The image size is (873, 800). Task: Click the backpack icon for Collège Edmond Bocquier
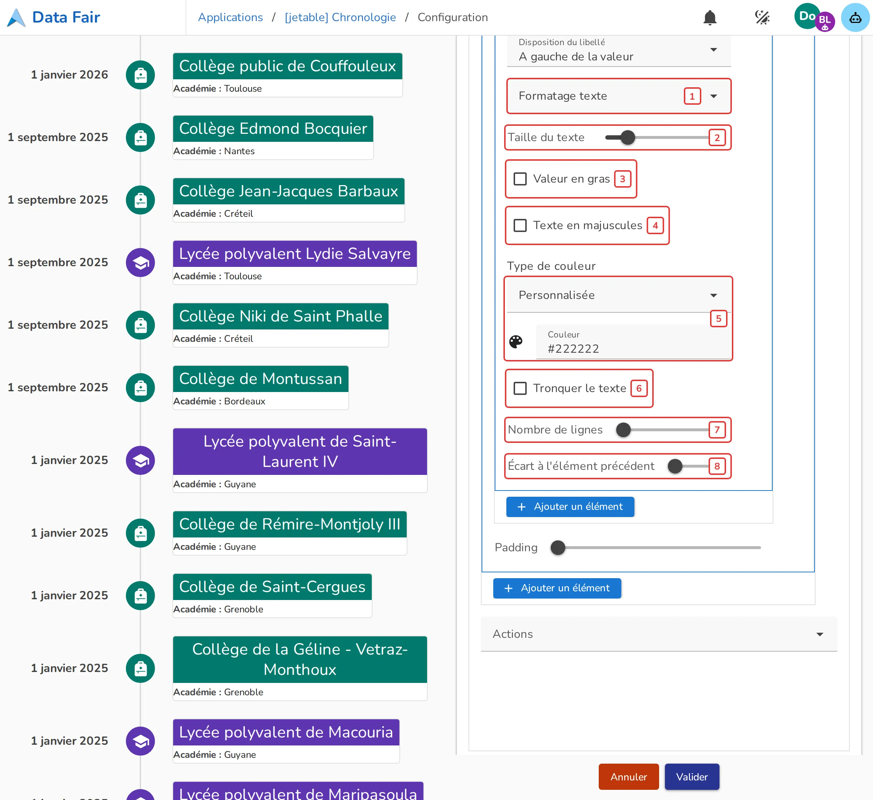140,137
